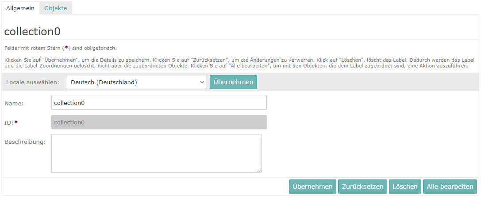Screen dimensions: 481x198
Task: Click the bottom Übernehmen button
Action: click(312, 187)
